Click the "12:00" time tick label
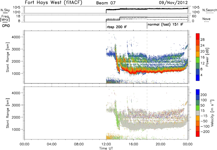 [106, 144]
